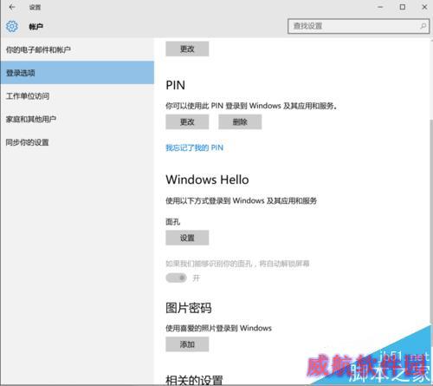
Task: Maximize the settings window
Action: click(x=403, y=7)
